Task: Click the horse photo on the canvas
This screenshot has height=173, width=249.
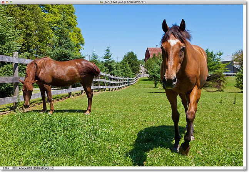Action: click(x=122, y=85)
